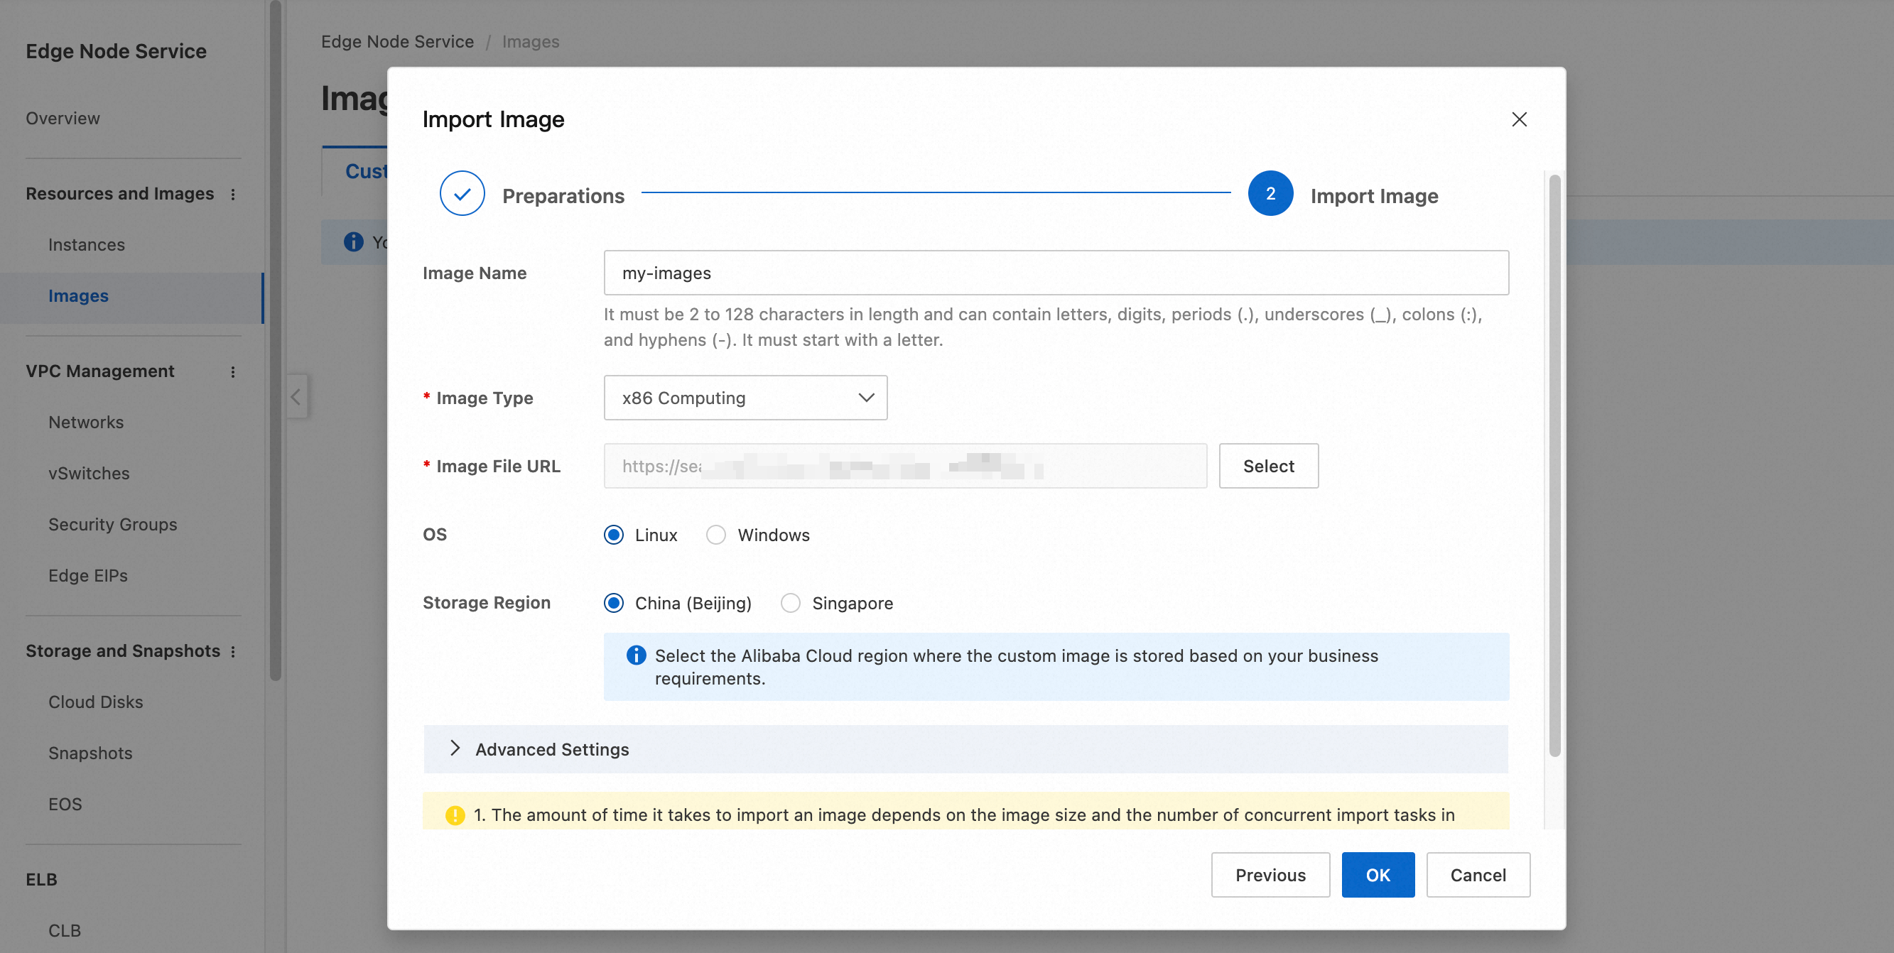Image resolution: width=1894 pixels, height=953 pixels.
Task: Close the Import Image dialog with X
Action: pos(1519,119)
